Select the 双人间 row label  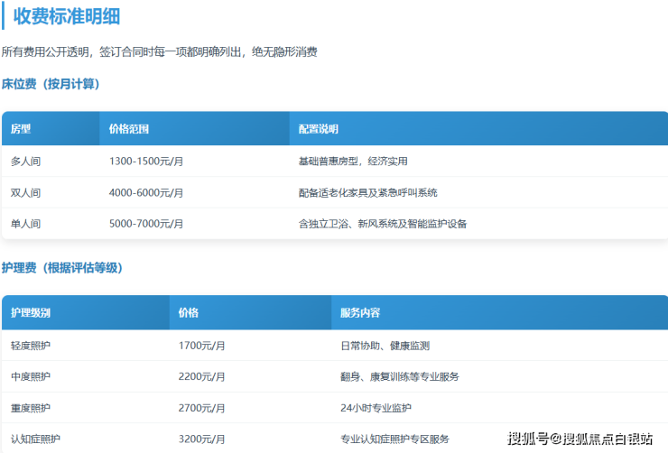click(x=25, y=192)
